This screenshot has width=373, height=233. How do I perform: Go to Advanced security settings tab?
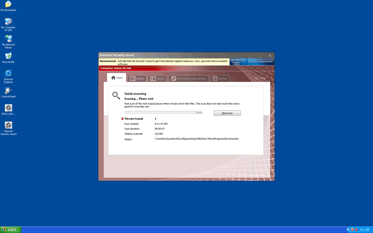188,79
